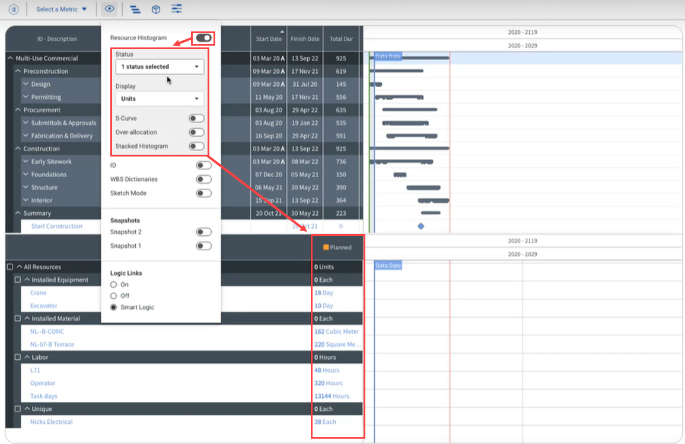Open the Select a Metric dropdown
The width and height of the screenshot is (685, 444).
(x=61, y=9)
